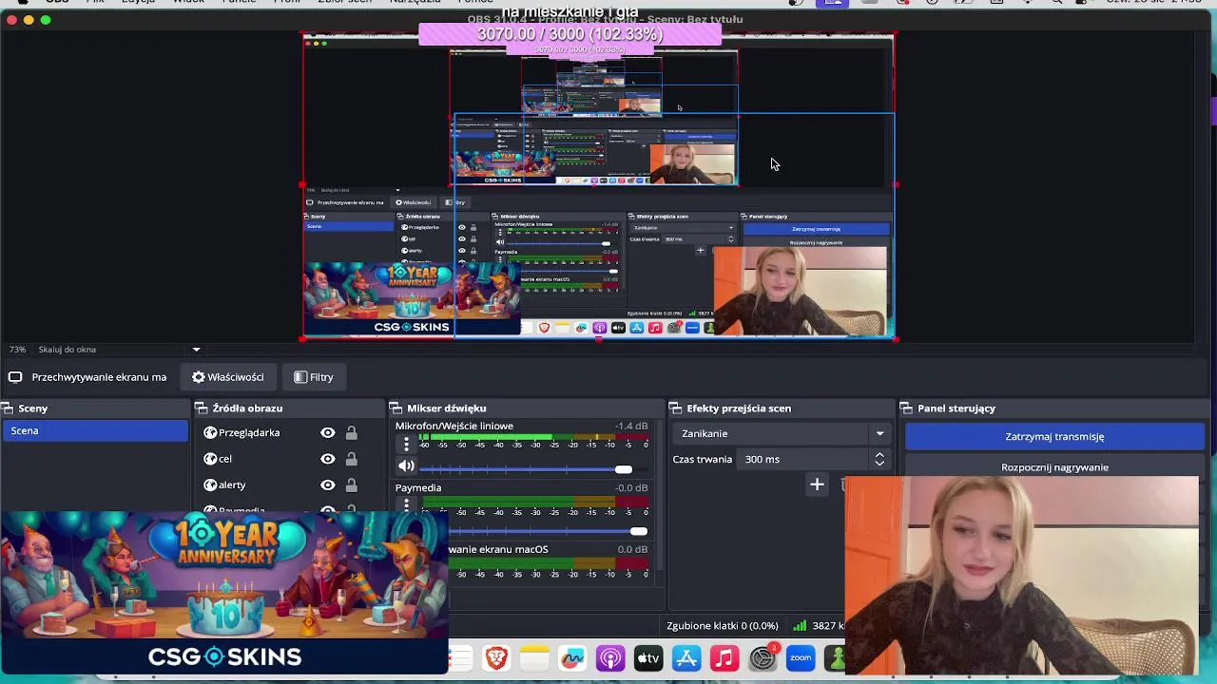
Task: Click the screen capture monitor icon
Action: (15, 377)
